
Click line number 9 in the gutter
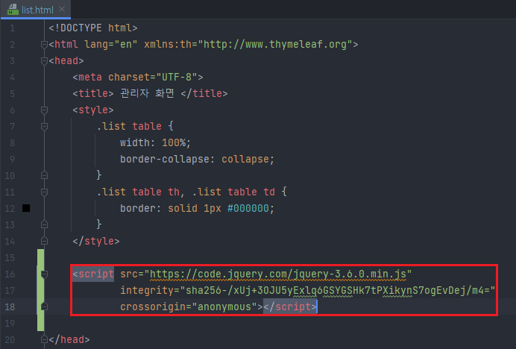(12, 160)
